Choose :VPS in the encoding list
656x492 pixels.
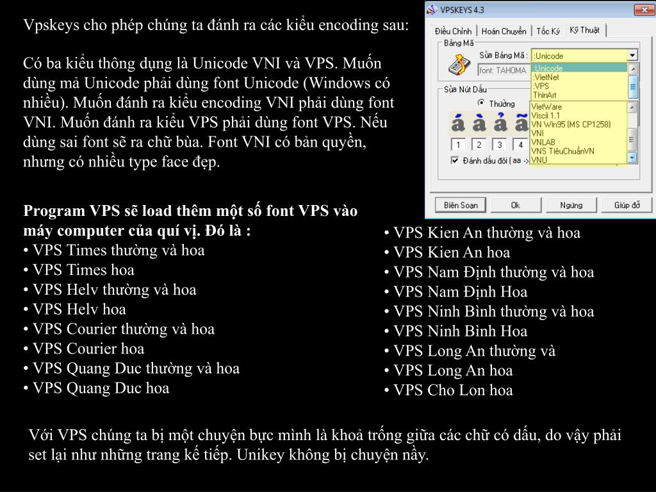click(x=579, y=86)
